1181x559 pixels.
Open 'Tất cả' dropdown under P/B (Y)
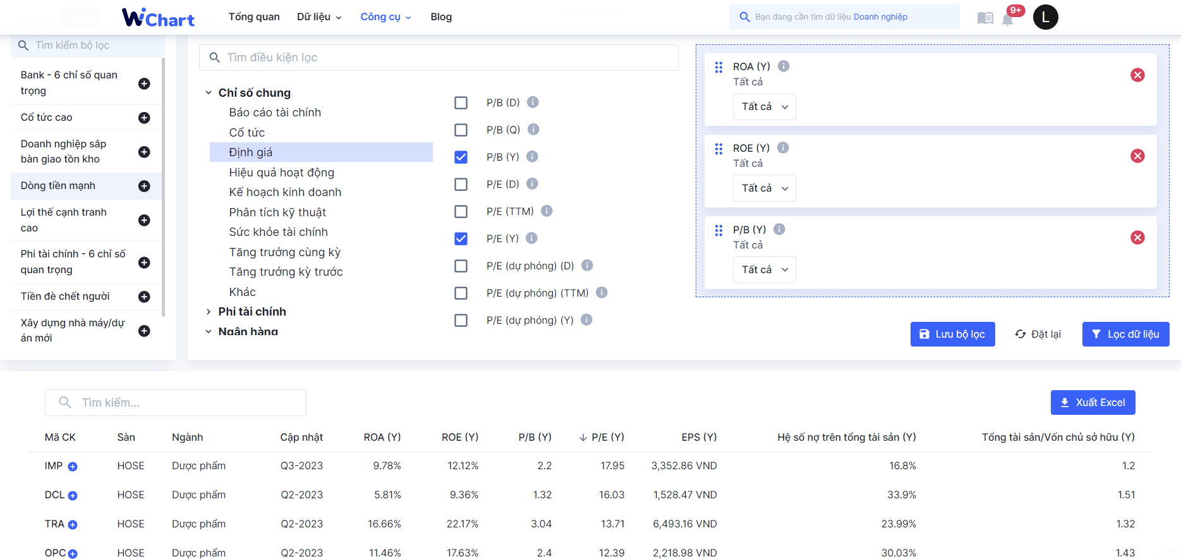(x=765, y=270)
